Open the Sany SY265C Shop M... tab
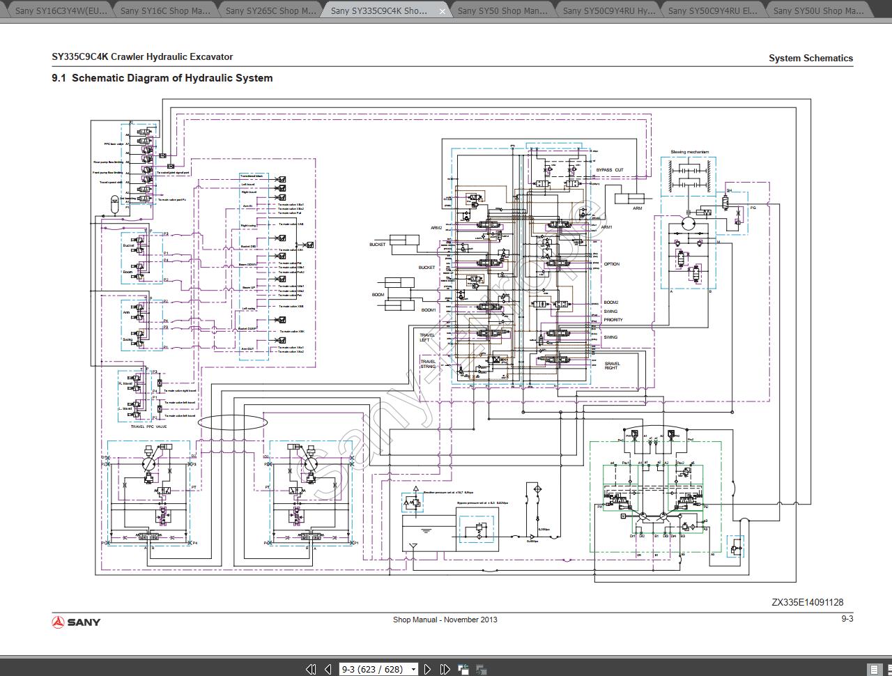Viewport: 892px width, 676px height. point(270,10)
